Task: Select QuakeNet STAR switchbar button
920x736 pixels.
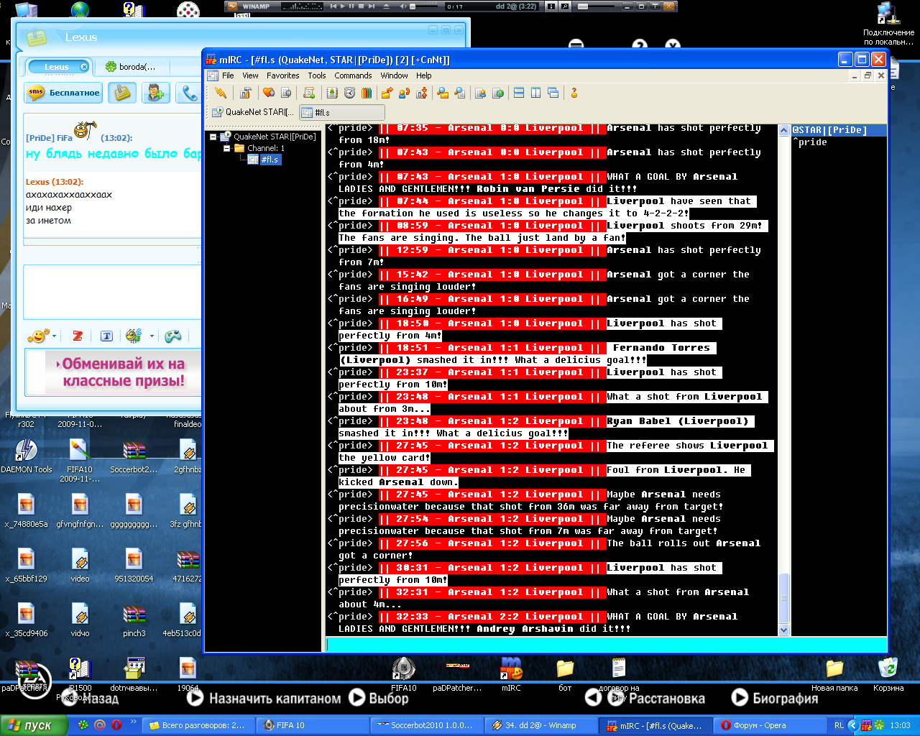Action: pyautogui.click(x=253, y=112)
